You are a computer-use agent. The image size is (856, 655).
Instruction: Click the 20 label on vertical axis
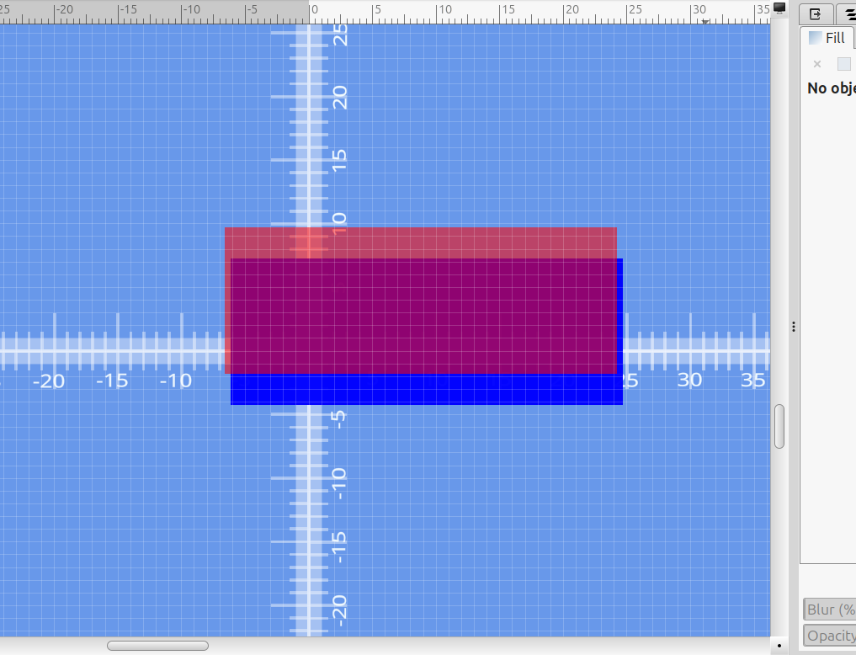pos(339,99)
